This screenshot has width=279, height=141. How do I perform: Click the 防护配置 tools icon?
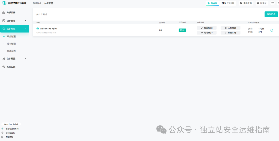pyautogui.click(x=4, y=59)
